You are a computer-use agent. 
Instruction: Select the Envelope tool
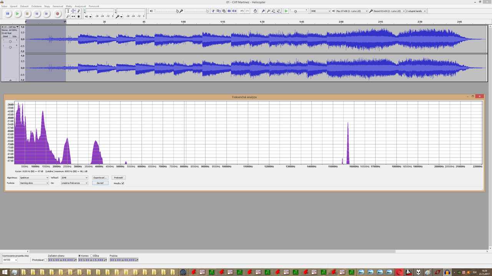[x=74, y=11]
